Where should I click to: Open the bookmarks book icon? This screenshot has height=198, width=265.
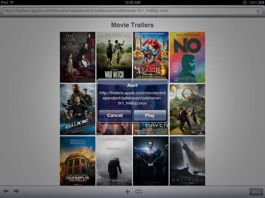[139, 192]
